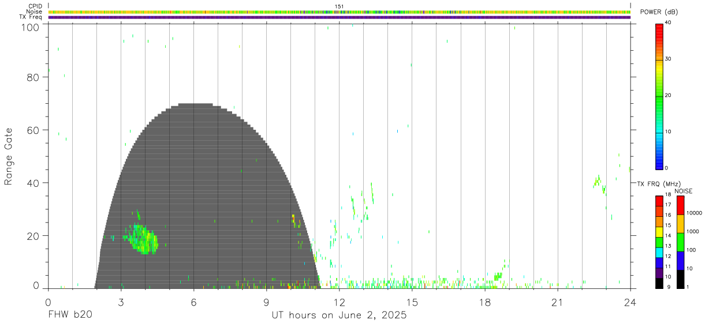The image size is (709, 327).
Task: Click the POWER (dB) colorbar title
Action: coord(659,12)
